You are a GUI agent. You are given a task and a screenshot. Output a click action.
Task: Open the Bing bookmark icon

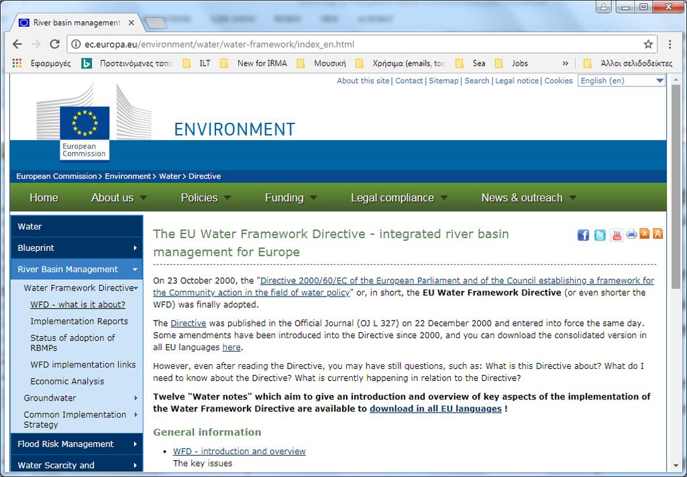[87, 63]
